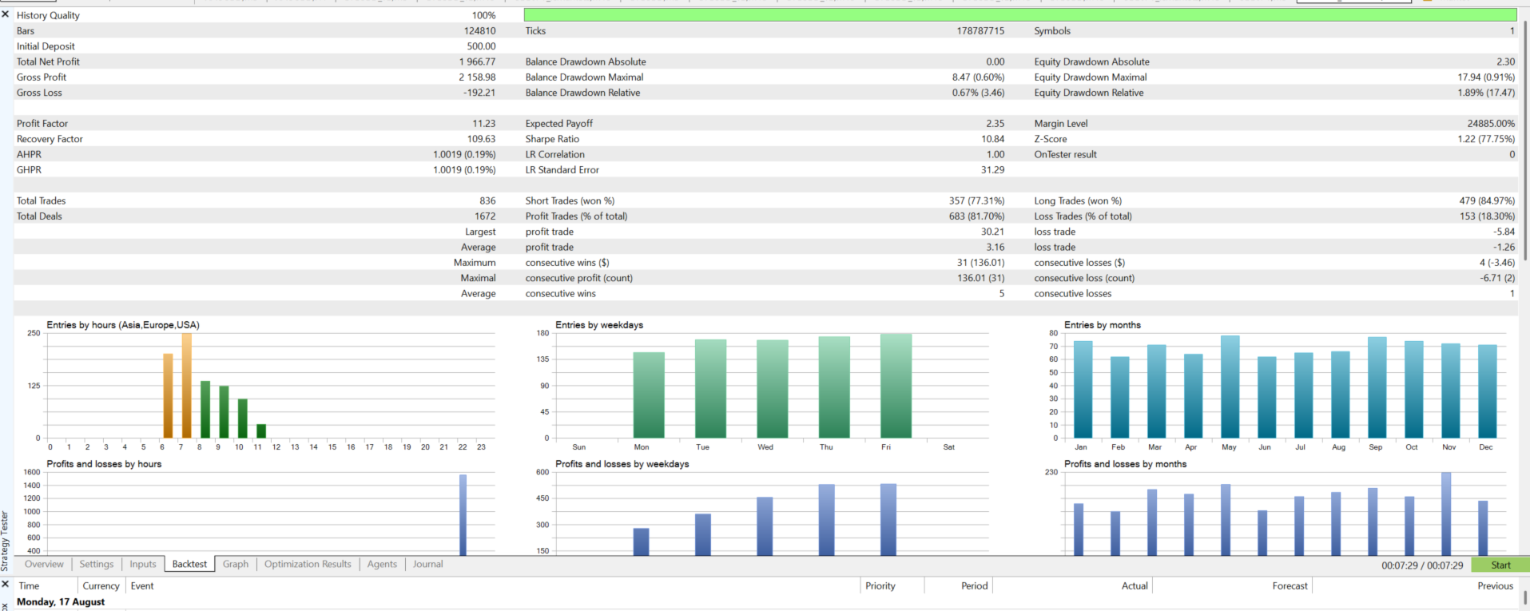Click the "Entries by months" chart title
The height and width of the screenshot is (611, 1530).
tap(1103, 325)
